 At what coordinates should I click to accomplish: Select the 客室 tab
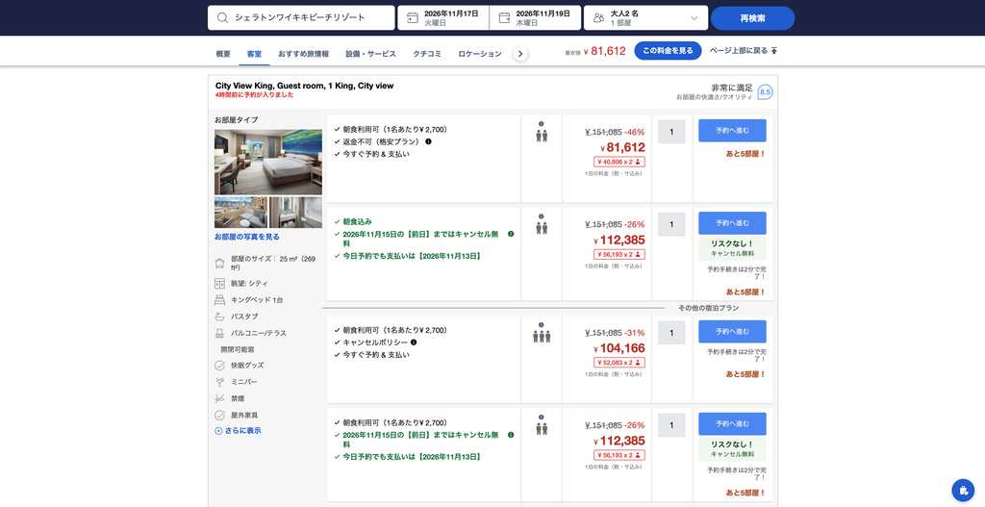[254, 54]
